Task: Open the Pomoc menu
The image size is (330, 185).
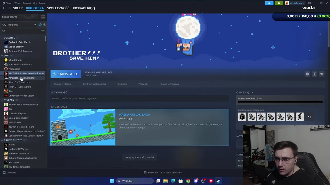Action: (42, 3)
